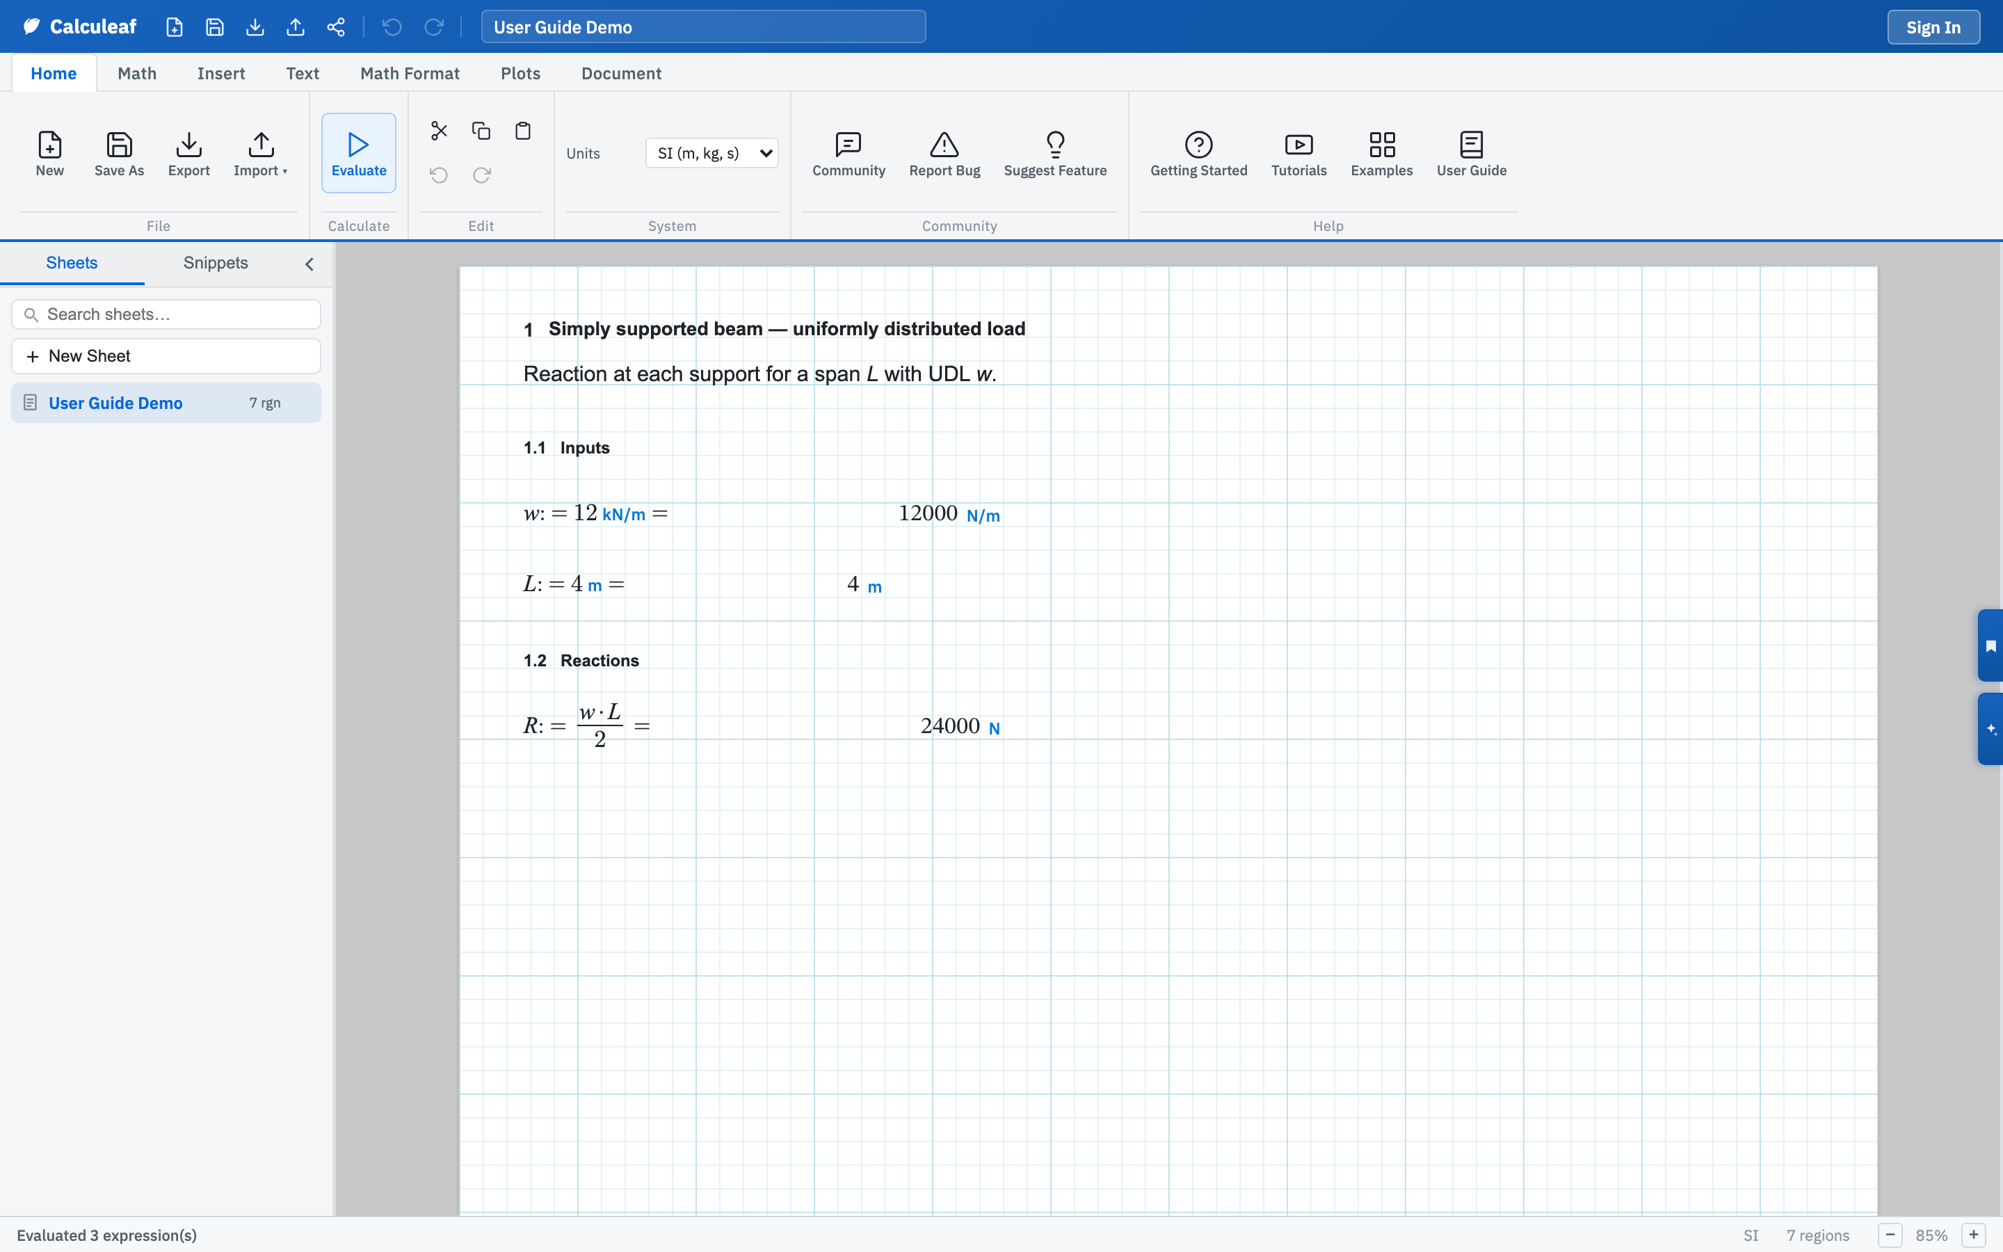Click the section 1 beam heading
Image resolution: width=2003 pixels, height=1252 pixels.
click(774, 329)
